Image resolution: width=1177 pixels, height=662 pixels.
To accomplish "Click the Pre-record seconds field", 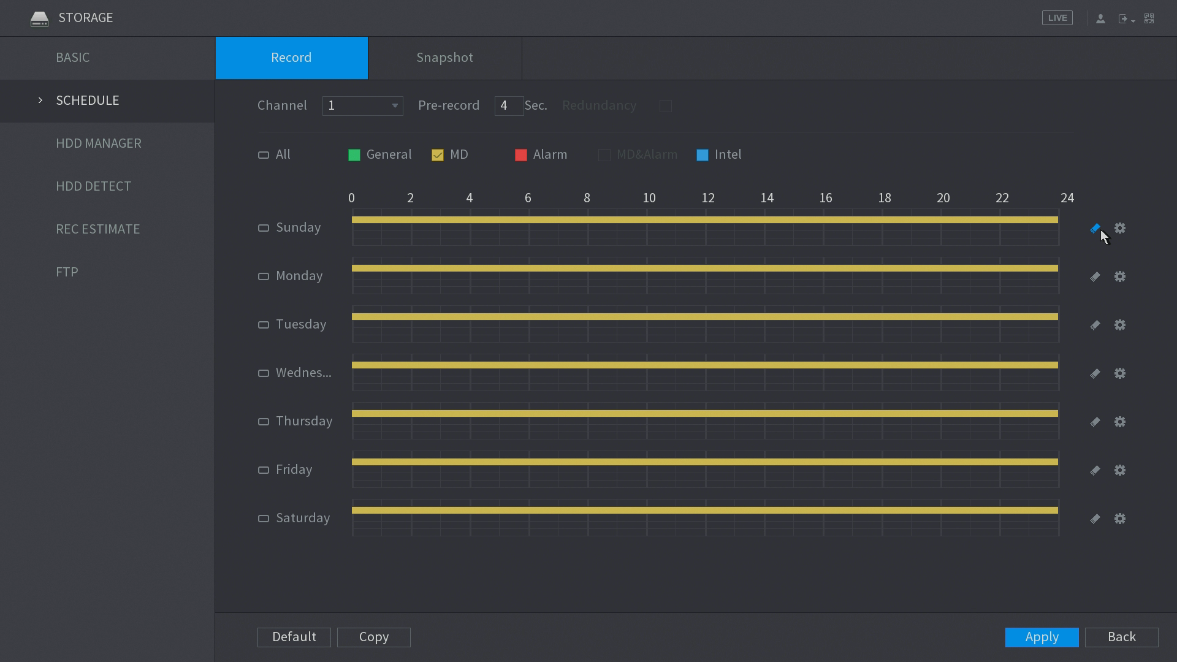I will point(509,106).
